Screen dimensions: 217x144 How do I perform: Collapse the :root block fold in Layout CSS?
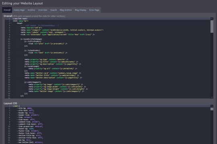pyautogui.click(x=11, y=106)
